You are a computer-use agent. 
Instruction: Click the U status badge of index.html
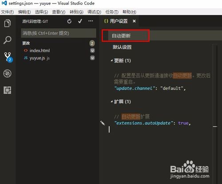coord(92,51)
